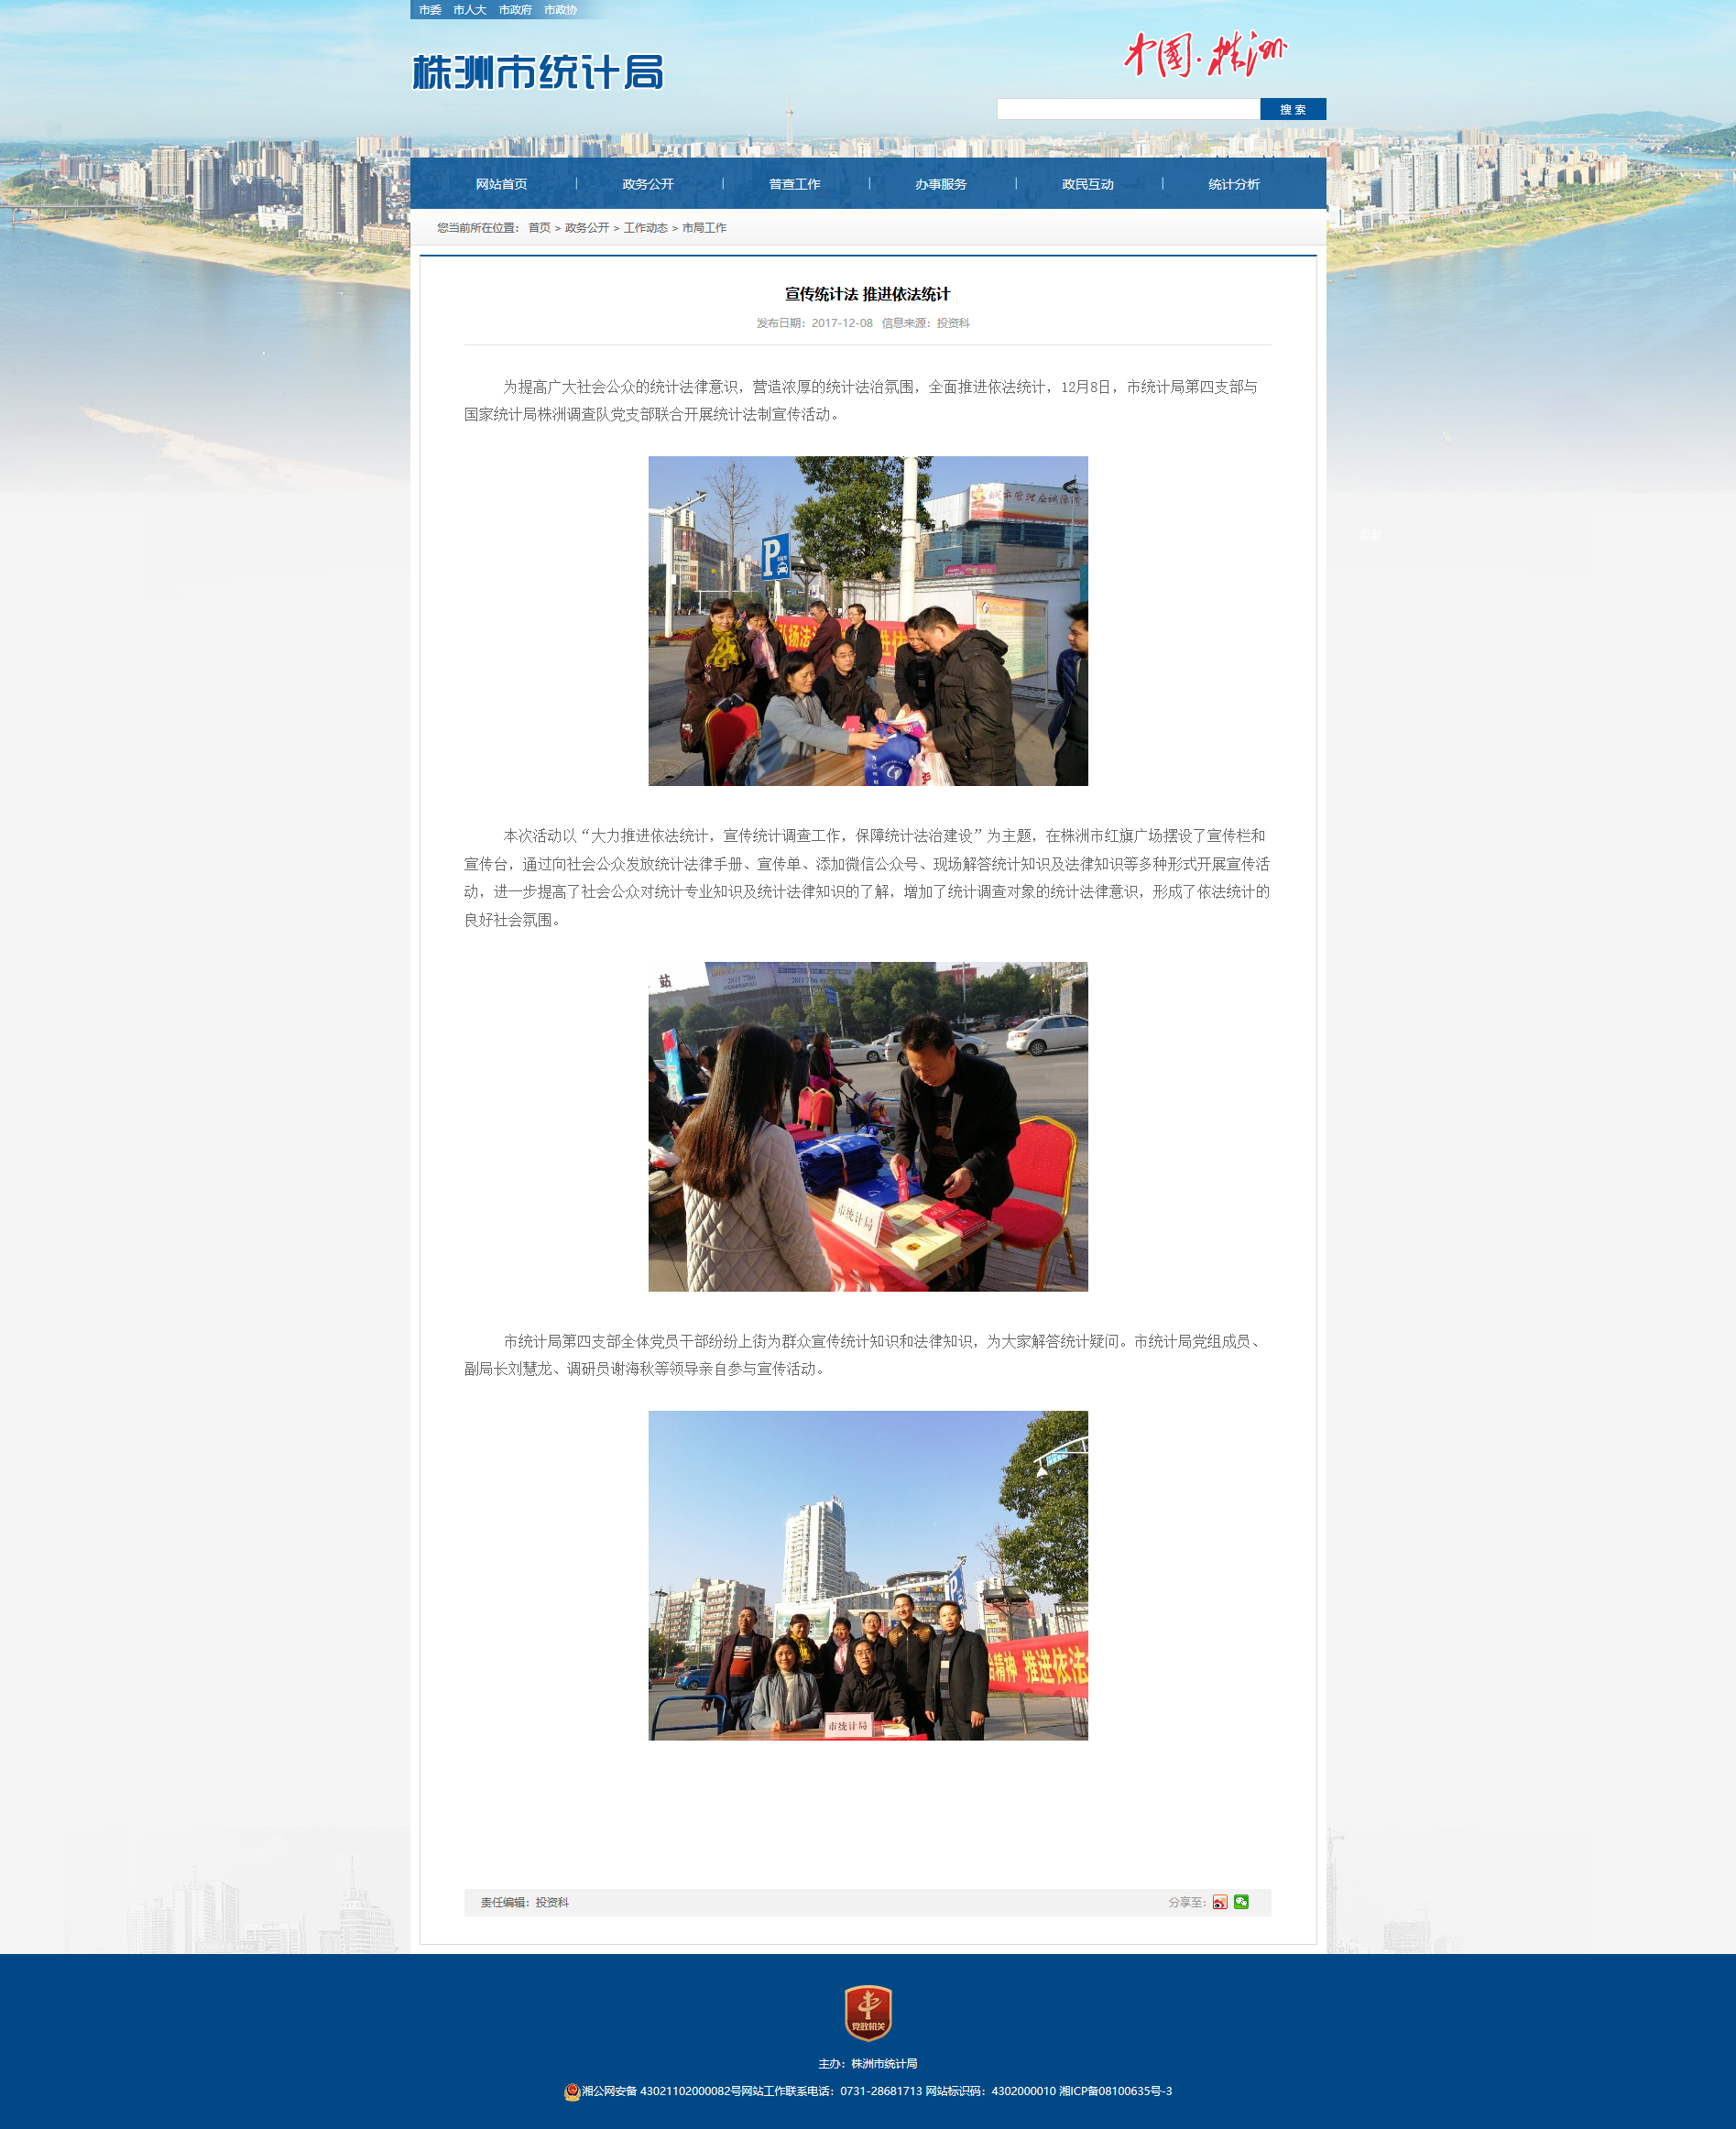
Task: Open the 市人大 top link
Action: click(469, 10)
